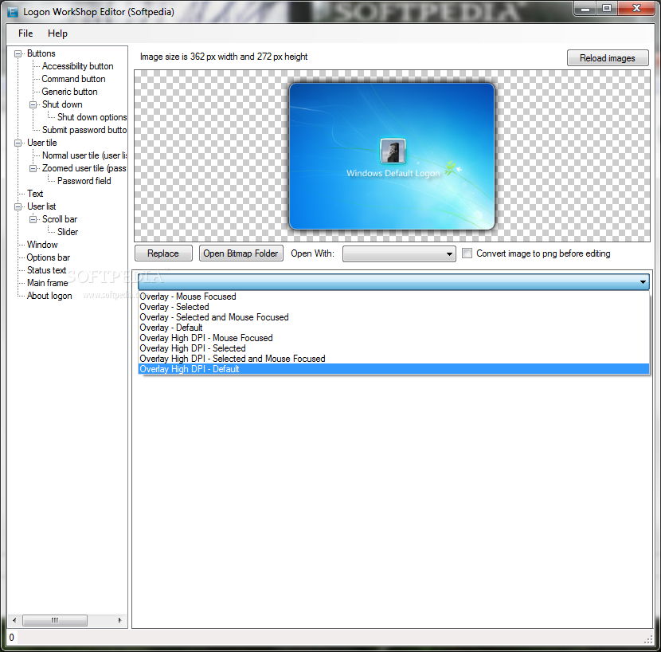Image resolution: width=661 pixels, height=652 pixels.
Task: Click the tree panel scroll right arrow
Action: pos(119,620)
